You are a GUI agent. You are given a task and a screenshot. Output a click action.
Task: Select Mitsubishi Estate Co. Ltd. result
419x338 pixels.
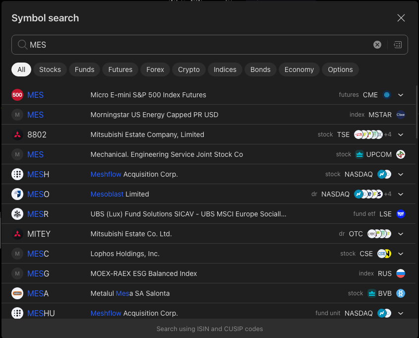click(131, 234)
